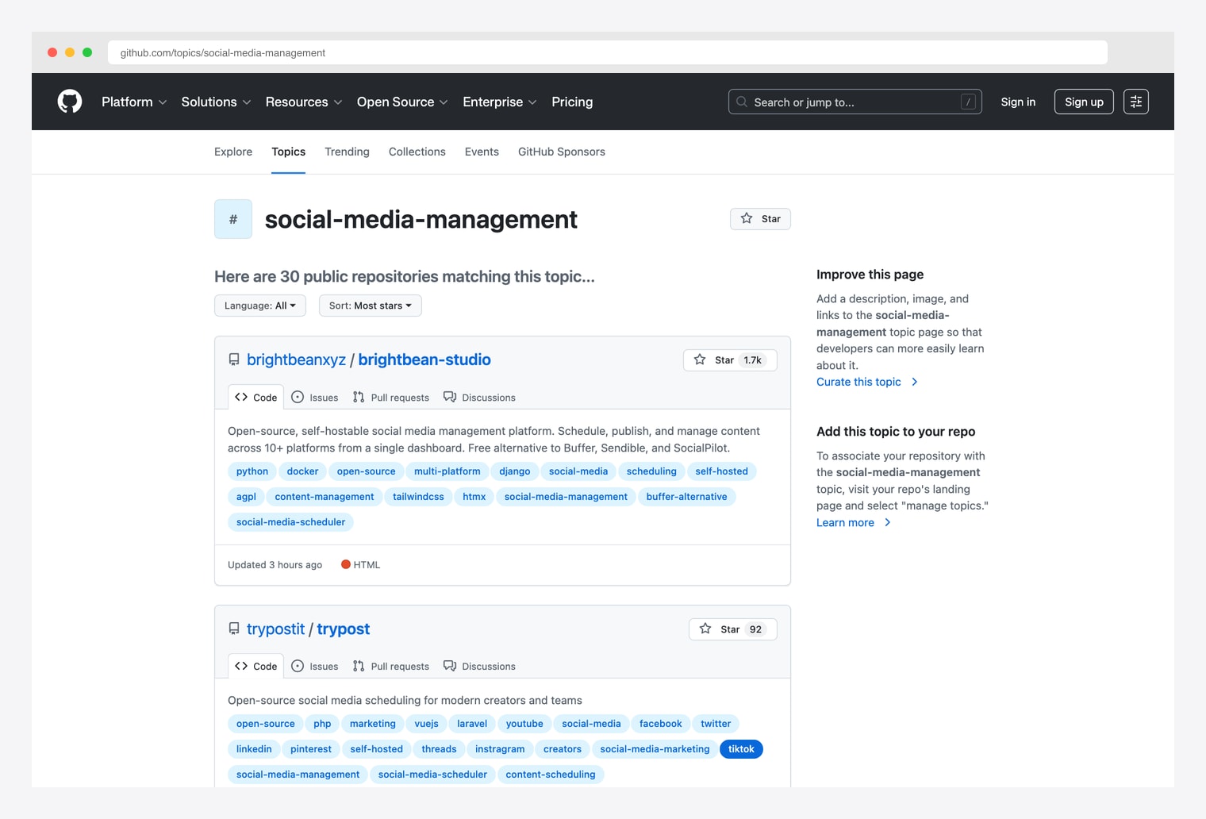Click the chevron after Learn more
Screen dimensions: 1206x819
(x=887, y=522)
